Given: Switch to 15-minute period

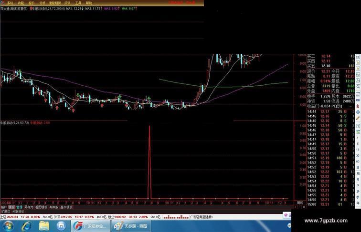Looking at the screenshot, I should pyautogui.click(x=358, y=150).
